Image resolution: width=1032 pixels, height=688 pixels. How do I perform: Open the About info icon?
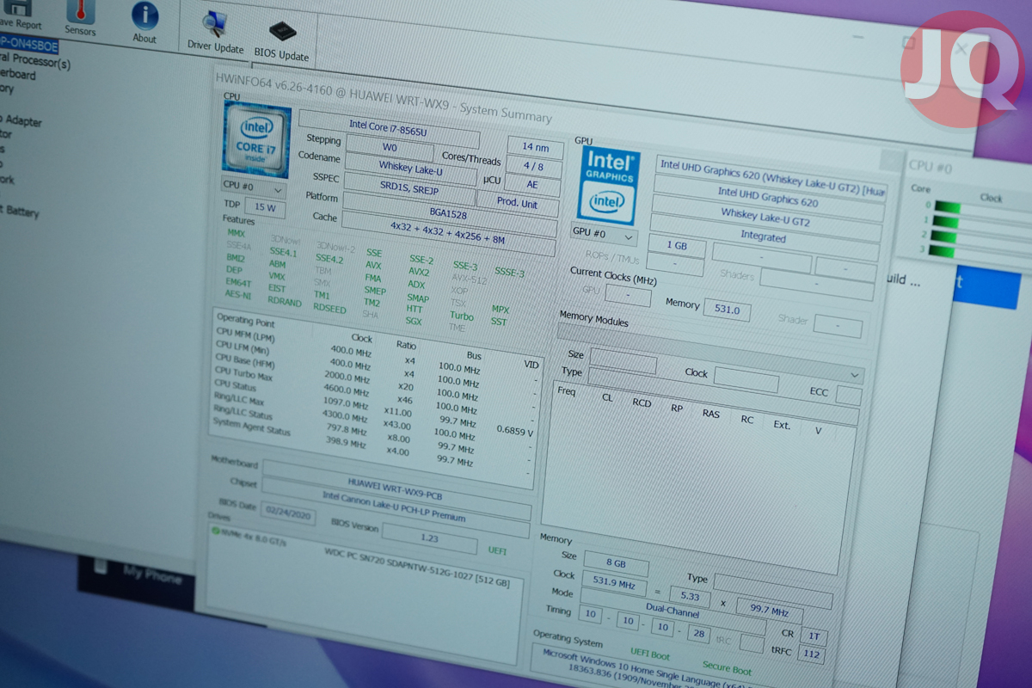click(144, 15)
